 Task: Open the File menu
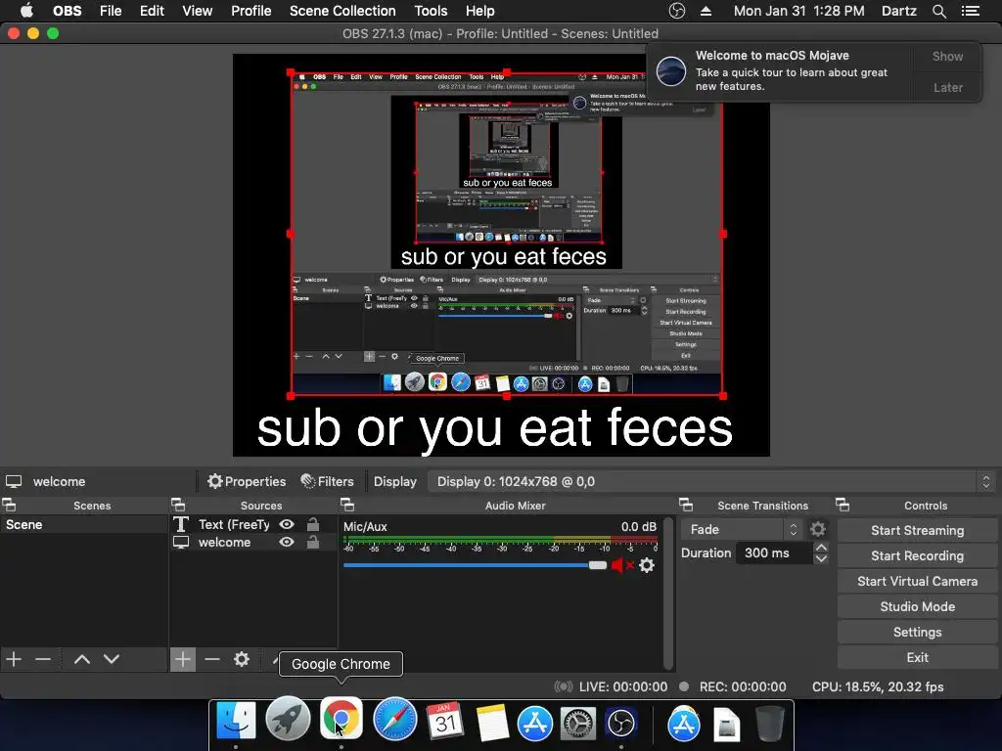coord(111,11)
